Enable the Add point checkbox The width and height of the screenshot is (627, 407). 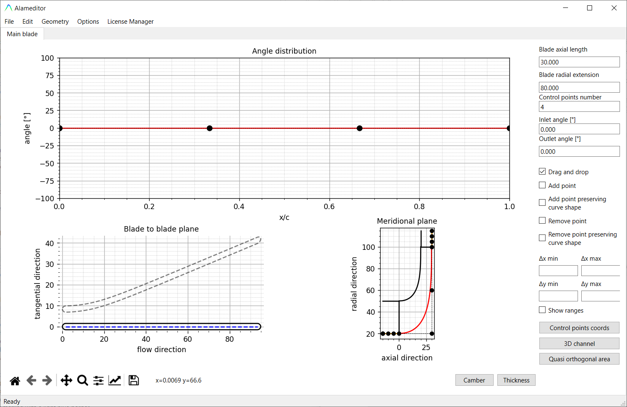click(542, 185)
